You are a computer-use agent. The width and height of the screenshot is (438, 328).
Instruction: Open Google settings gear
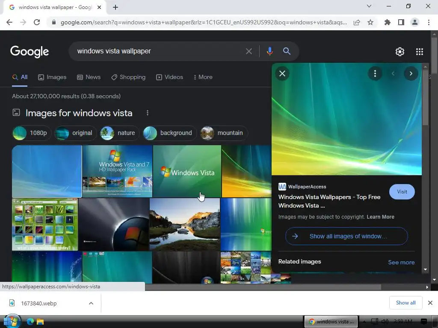coord(400,52)
